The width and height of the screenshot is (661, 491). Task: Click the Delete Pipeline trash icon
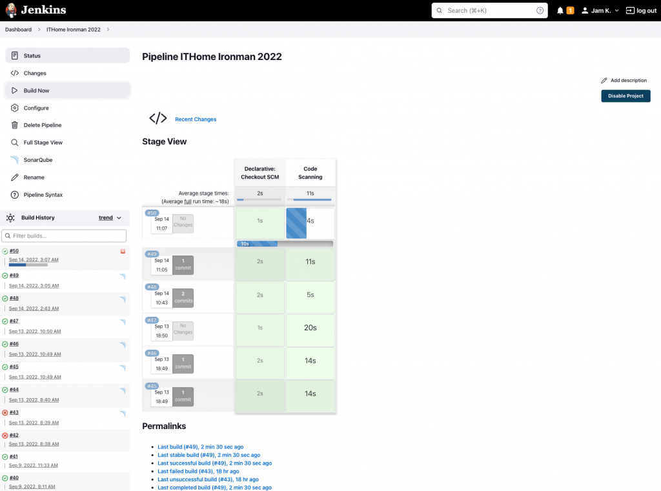15,125
